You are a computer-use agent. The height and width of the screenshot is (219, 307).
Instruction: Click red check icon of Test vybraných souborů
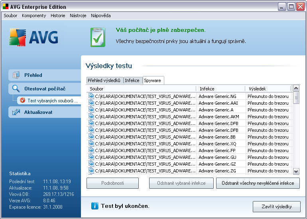coord(23,100)
